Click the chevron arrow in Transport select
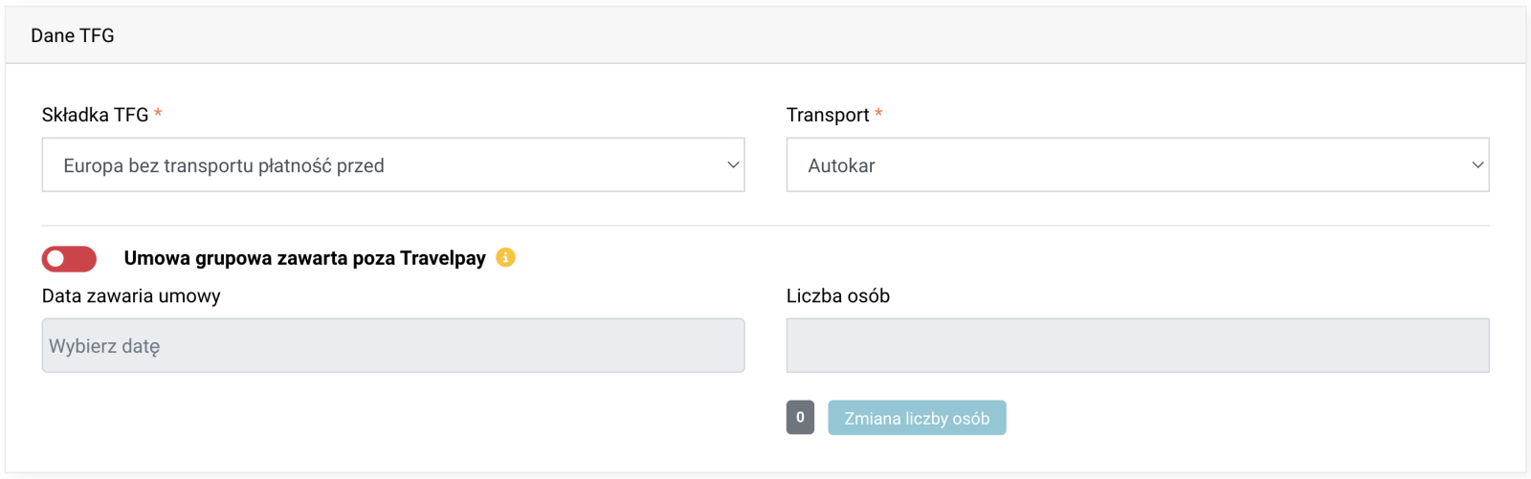Viewport: 1531px width, 479px height. (x=1477, y=164)
